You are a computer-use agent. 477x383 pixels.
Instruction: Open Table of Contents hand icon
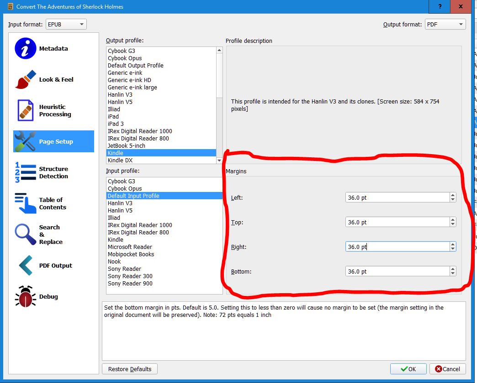click(x=25, y=203)
